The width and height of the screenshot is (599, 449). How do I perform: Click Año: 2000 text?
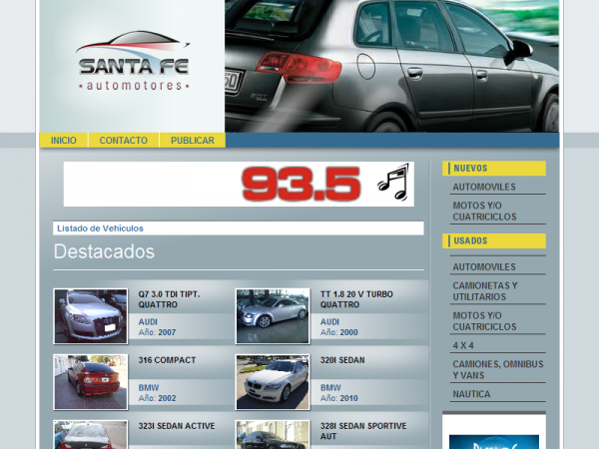(338, 332)
